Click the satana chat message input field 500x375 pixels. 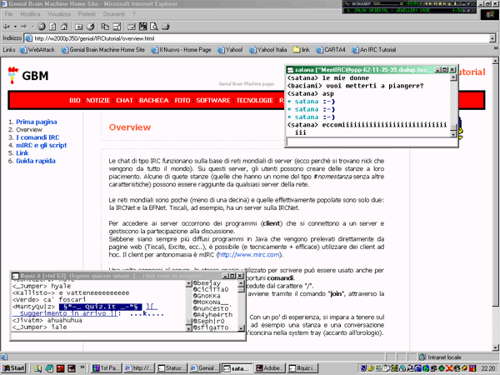[372, 142]
